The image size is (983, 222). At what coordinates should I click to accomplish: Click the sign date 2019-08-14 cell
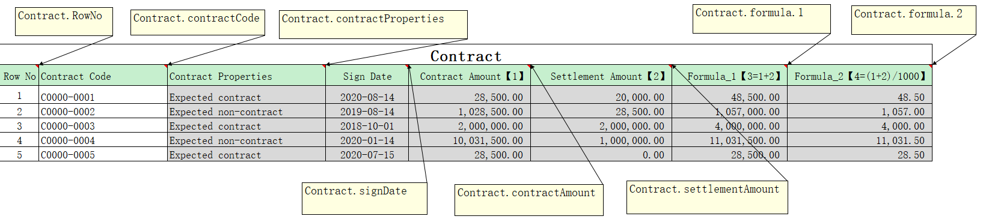(367, 111)
